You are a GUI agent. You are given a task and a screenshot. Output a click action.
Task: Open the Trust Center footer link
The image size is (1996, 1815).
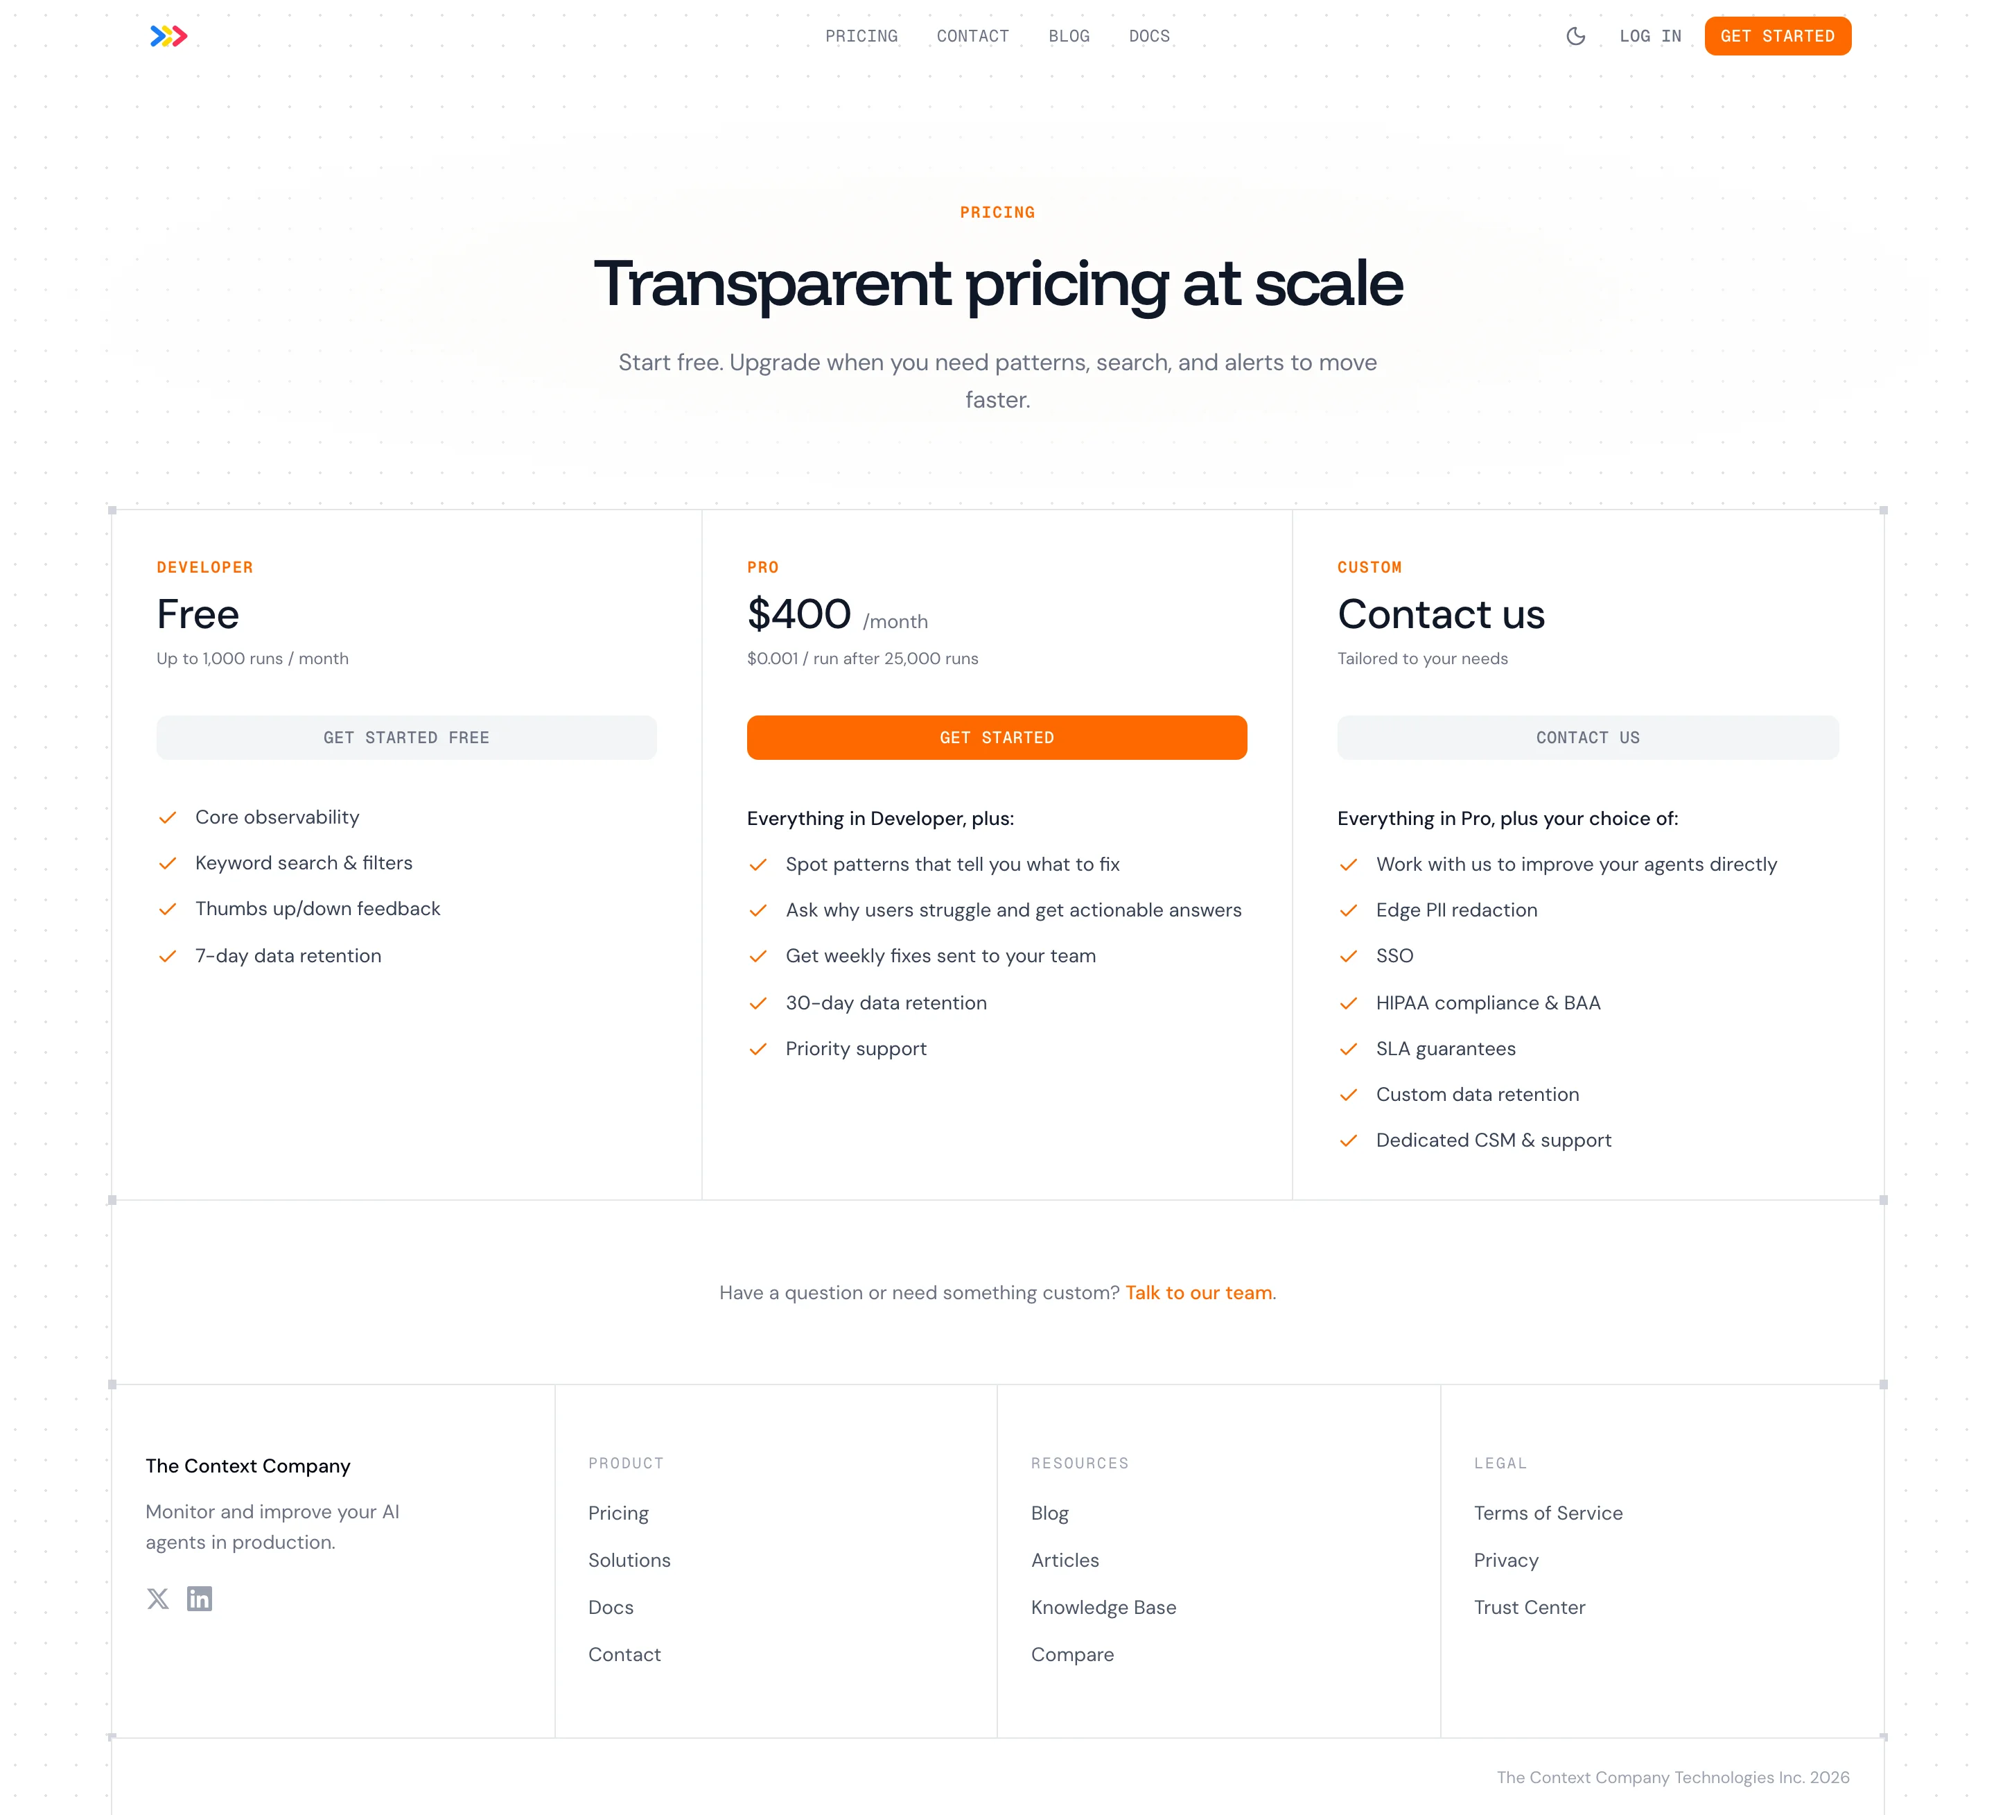click(x=1529, y=1607)
